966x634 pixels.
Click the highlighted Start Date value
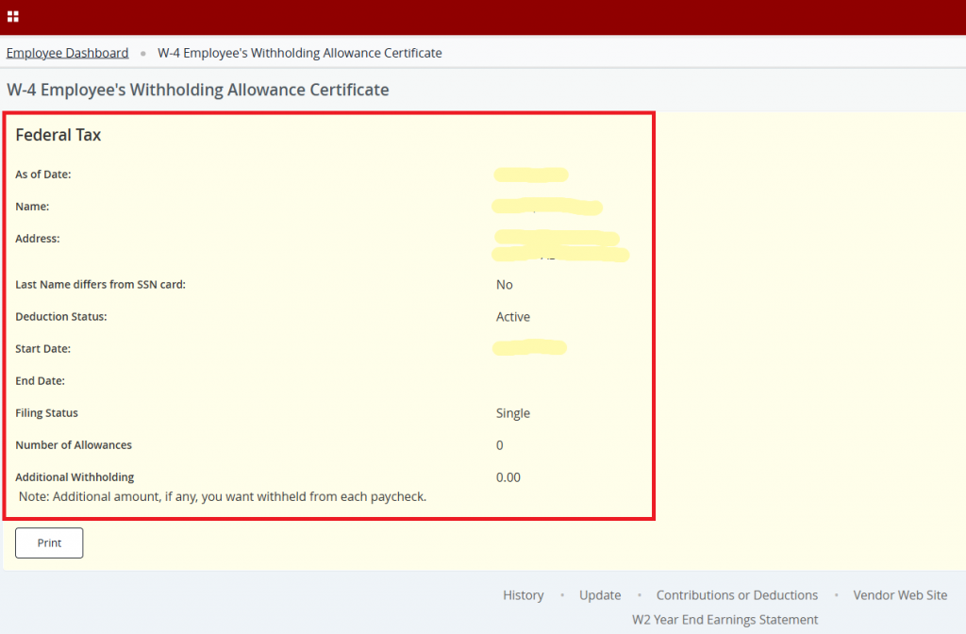(x=529, y=348)
